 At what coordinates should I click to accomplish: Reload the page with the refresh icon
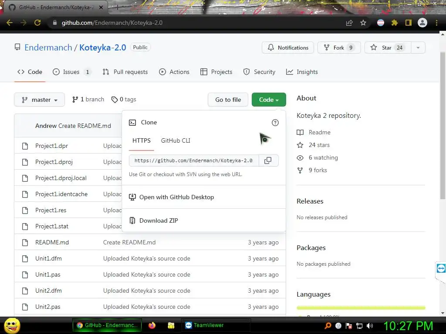pyautogui.click(x=37, y=23)
